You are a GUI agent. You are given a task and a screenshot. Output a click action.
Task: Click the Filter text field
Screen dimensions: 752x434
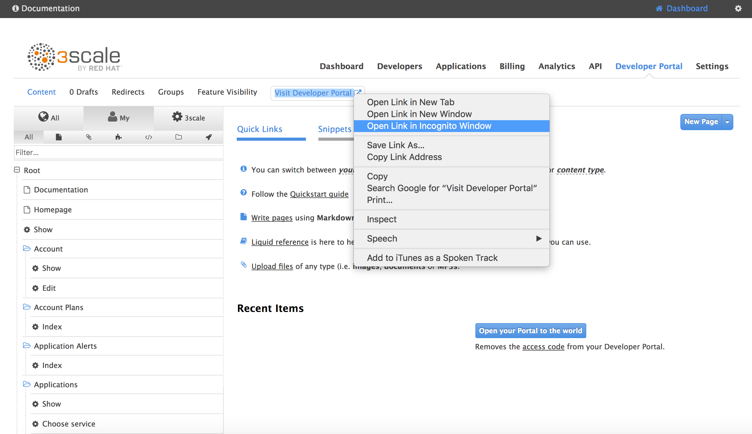(118, 153)
